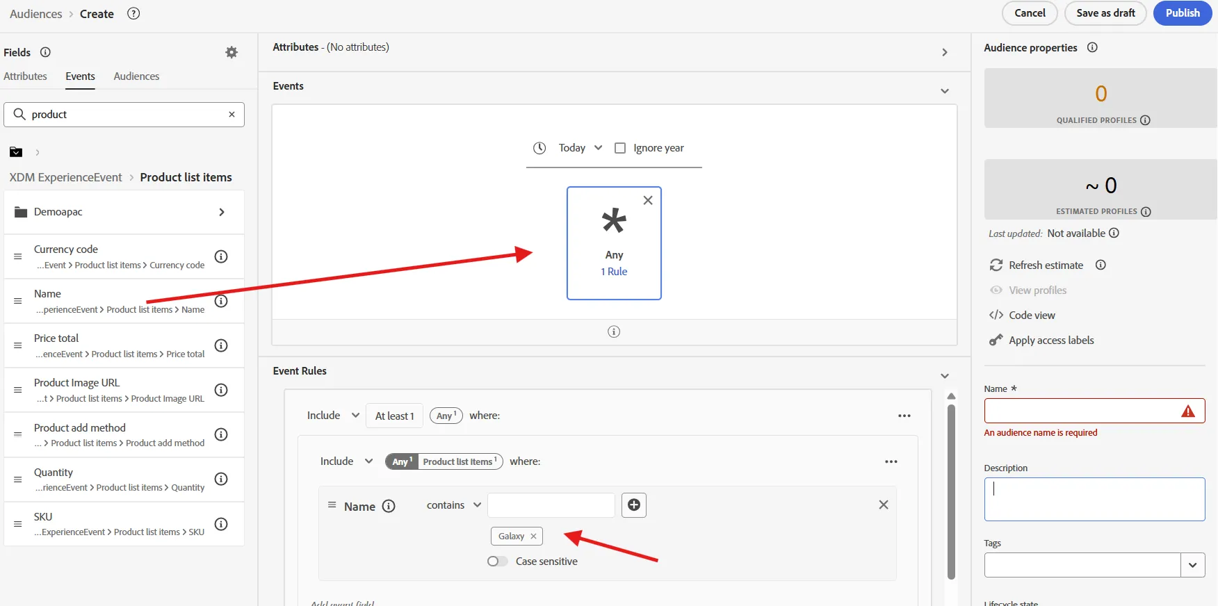Show info for Name rule field
This screenshot has width=1218, height=606.
389,506
